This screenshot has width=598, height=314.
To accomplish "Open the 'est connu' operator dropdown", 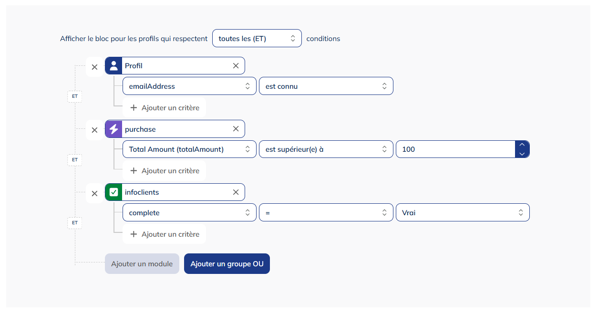I will (326, 86).
